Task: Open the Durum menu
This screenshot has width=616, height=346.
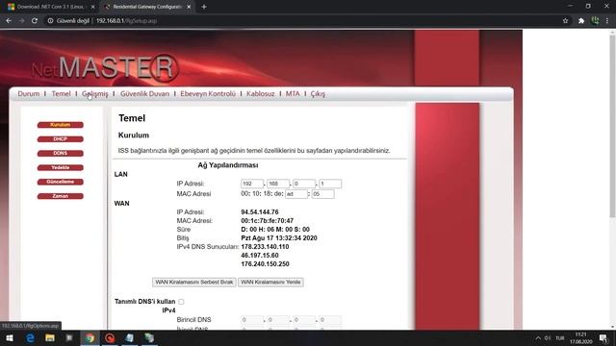Action: click(x=29, y=94)
